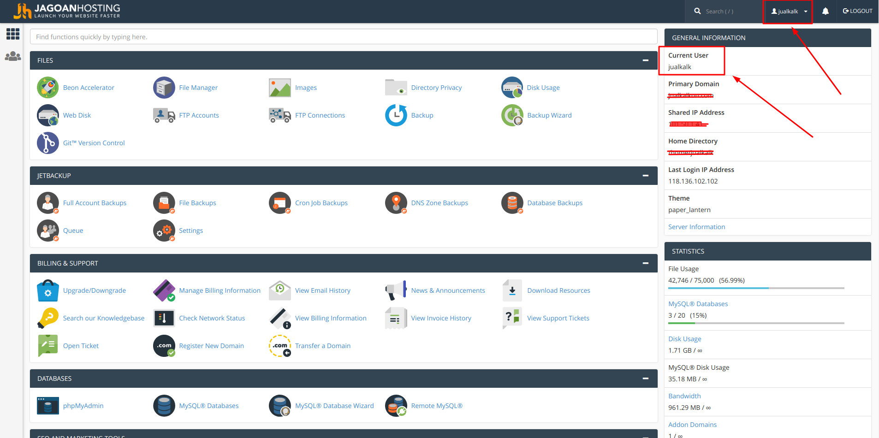Click the MySQL Database Wizard icon

pos(280,406)
